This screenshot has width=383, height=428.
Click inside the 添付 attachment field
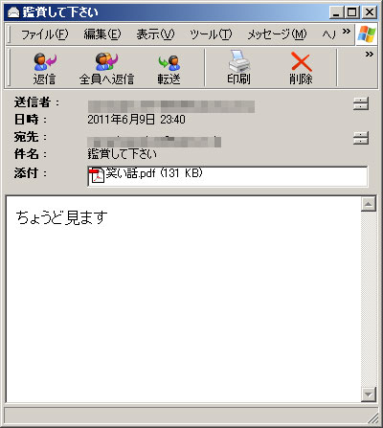click(x=227, y=176)
